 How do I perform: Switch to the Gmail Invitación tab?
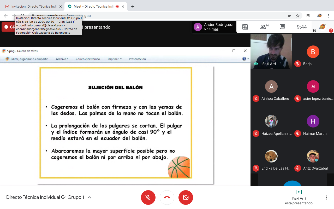click(x=33, y=7)
